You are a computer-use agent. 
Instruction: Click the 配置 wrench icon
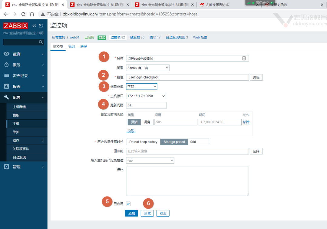pyautogui.click(x=6, y=97)
